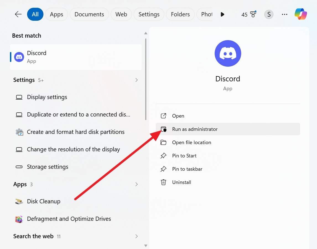Viewport: 317px width, 249px height.
Task: Expand the Search the web results
Action: 136,236
